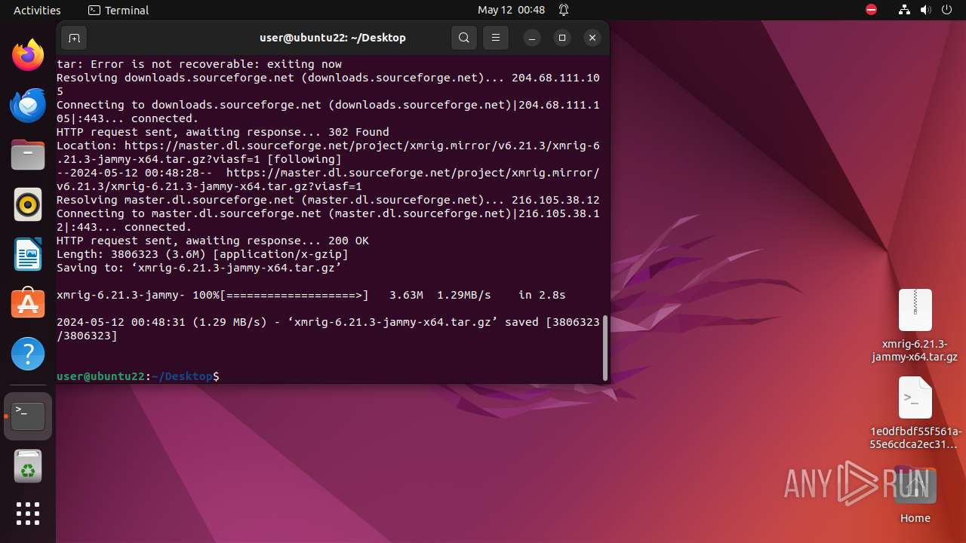Image resolution: width=966 pixels, height=543 pixels.
Task: Open the volume indicator
Action: tap(926, 10)
